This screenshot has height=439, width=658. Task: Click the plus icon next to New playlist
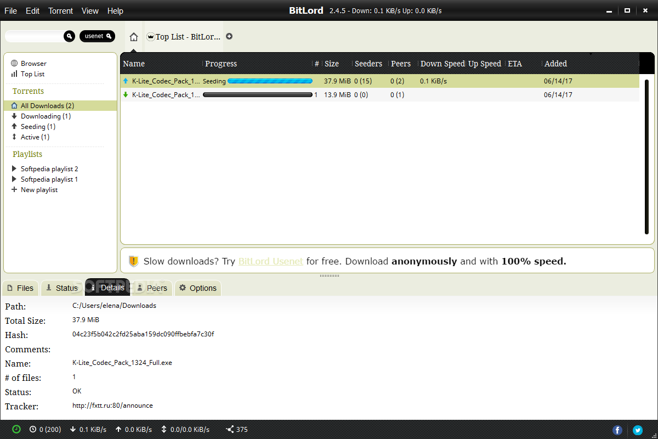[x=15, y=189]
